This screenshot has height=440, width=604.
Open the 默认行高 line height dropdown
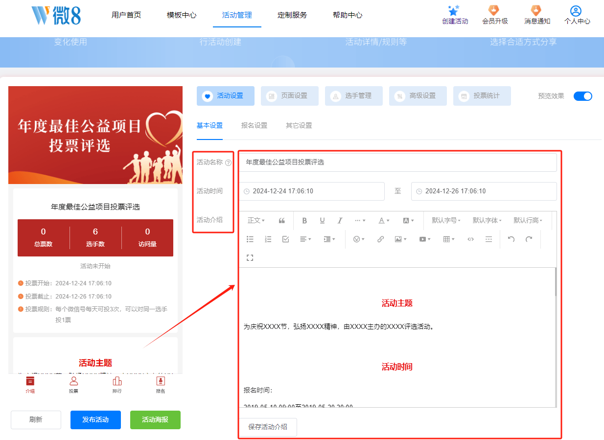click(x=528, y=220)
